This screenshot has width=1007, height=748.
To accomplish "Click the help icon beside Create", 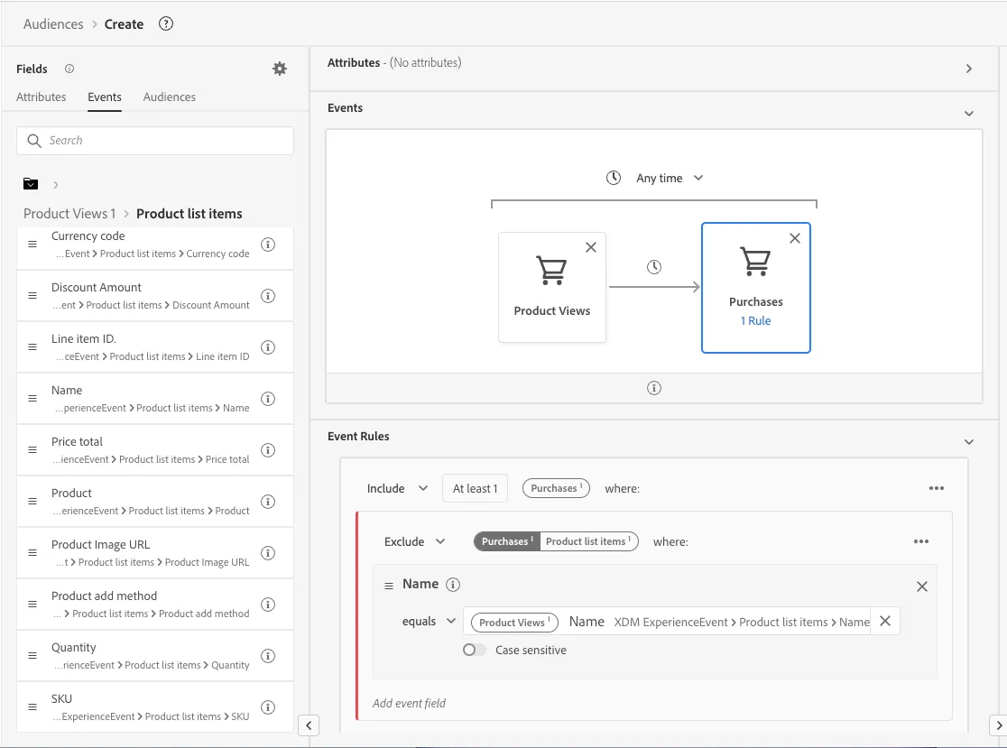I will [x=166, y=23].
